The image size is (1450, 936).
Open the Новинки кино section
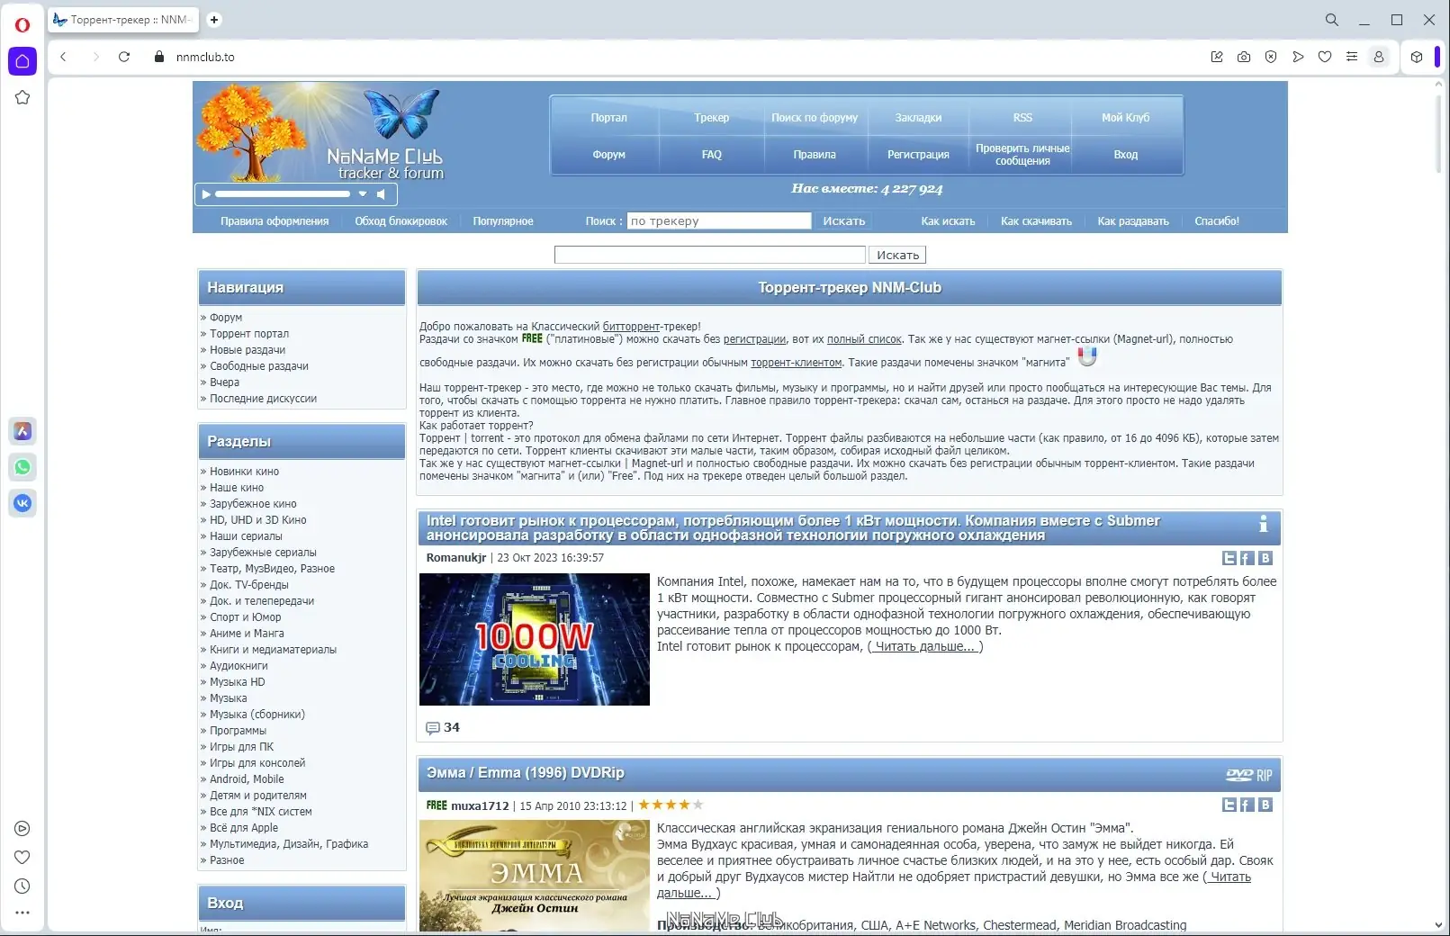244,472
